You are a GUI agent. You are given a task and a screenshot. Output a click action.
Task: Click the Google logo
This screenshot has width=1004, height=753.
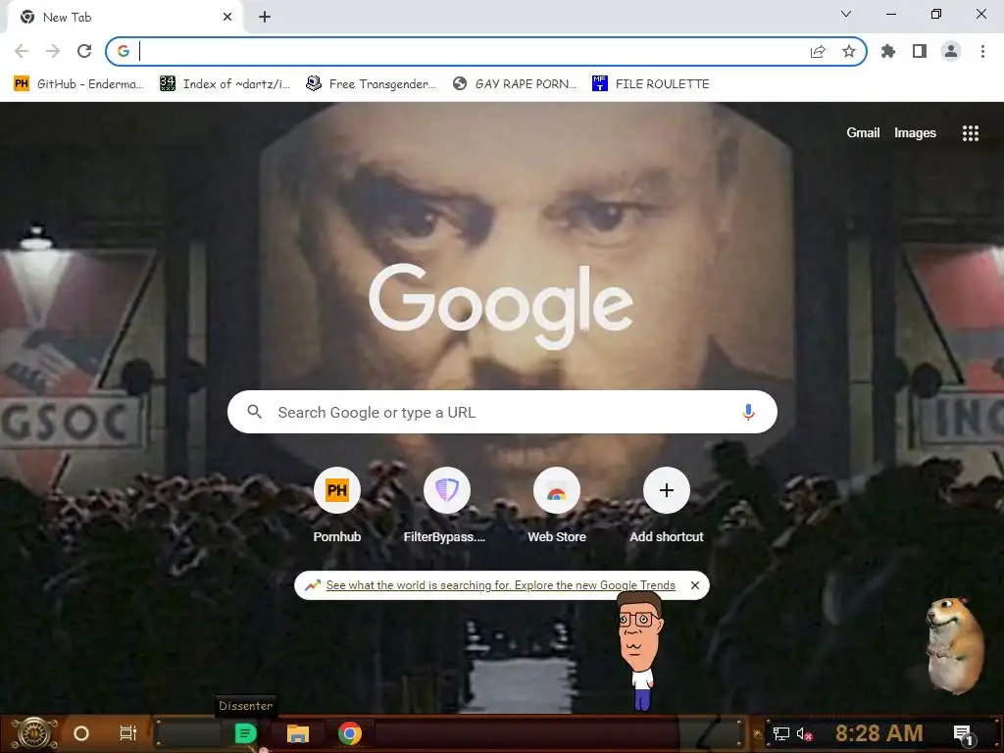click(501, 306)
